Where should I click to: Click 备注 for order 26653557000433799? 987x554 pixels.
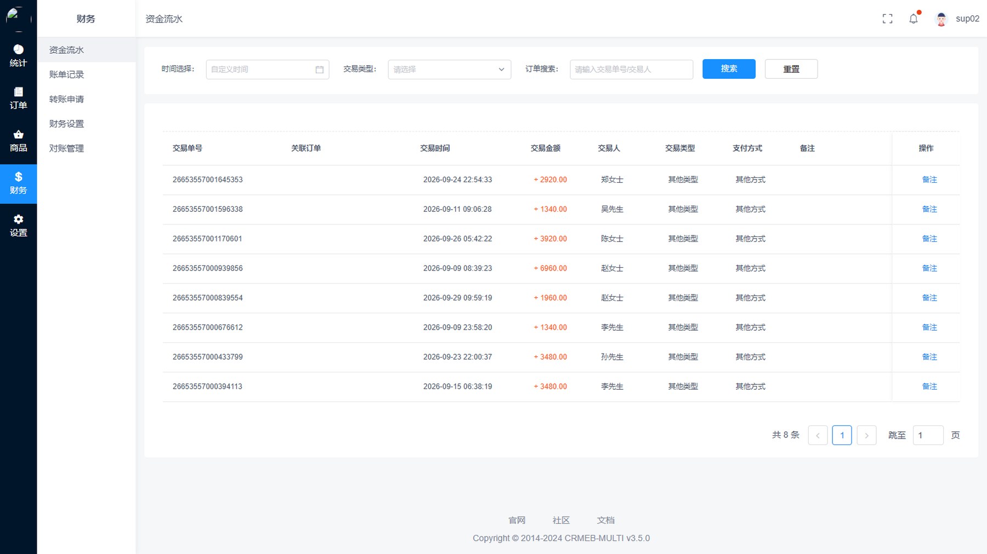click(929, 357)
